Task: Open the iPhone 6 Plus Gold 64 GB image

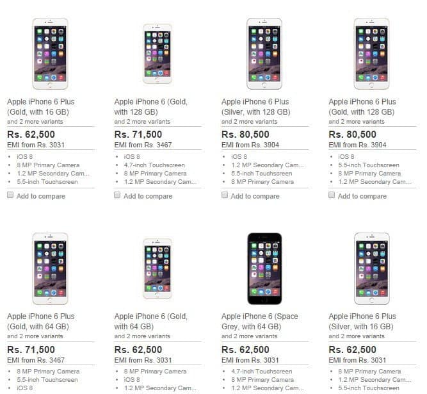Action: click(x=50, y=268)
